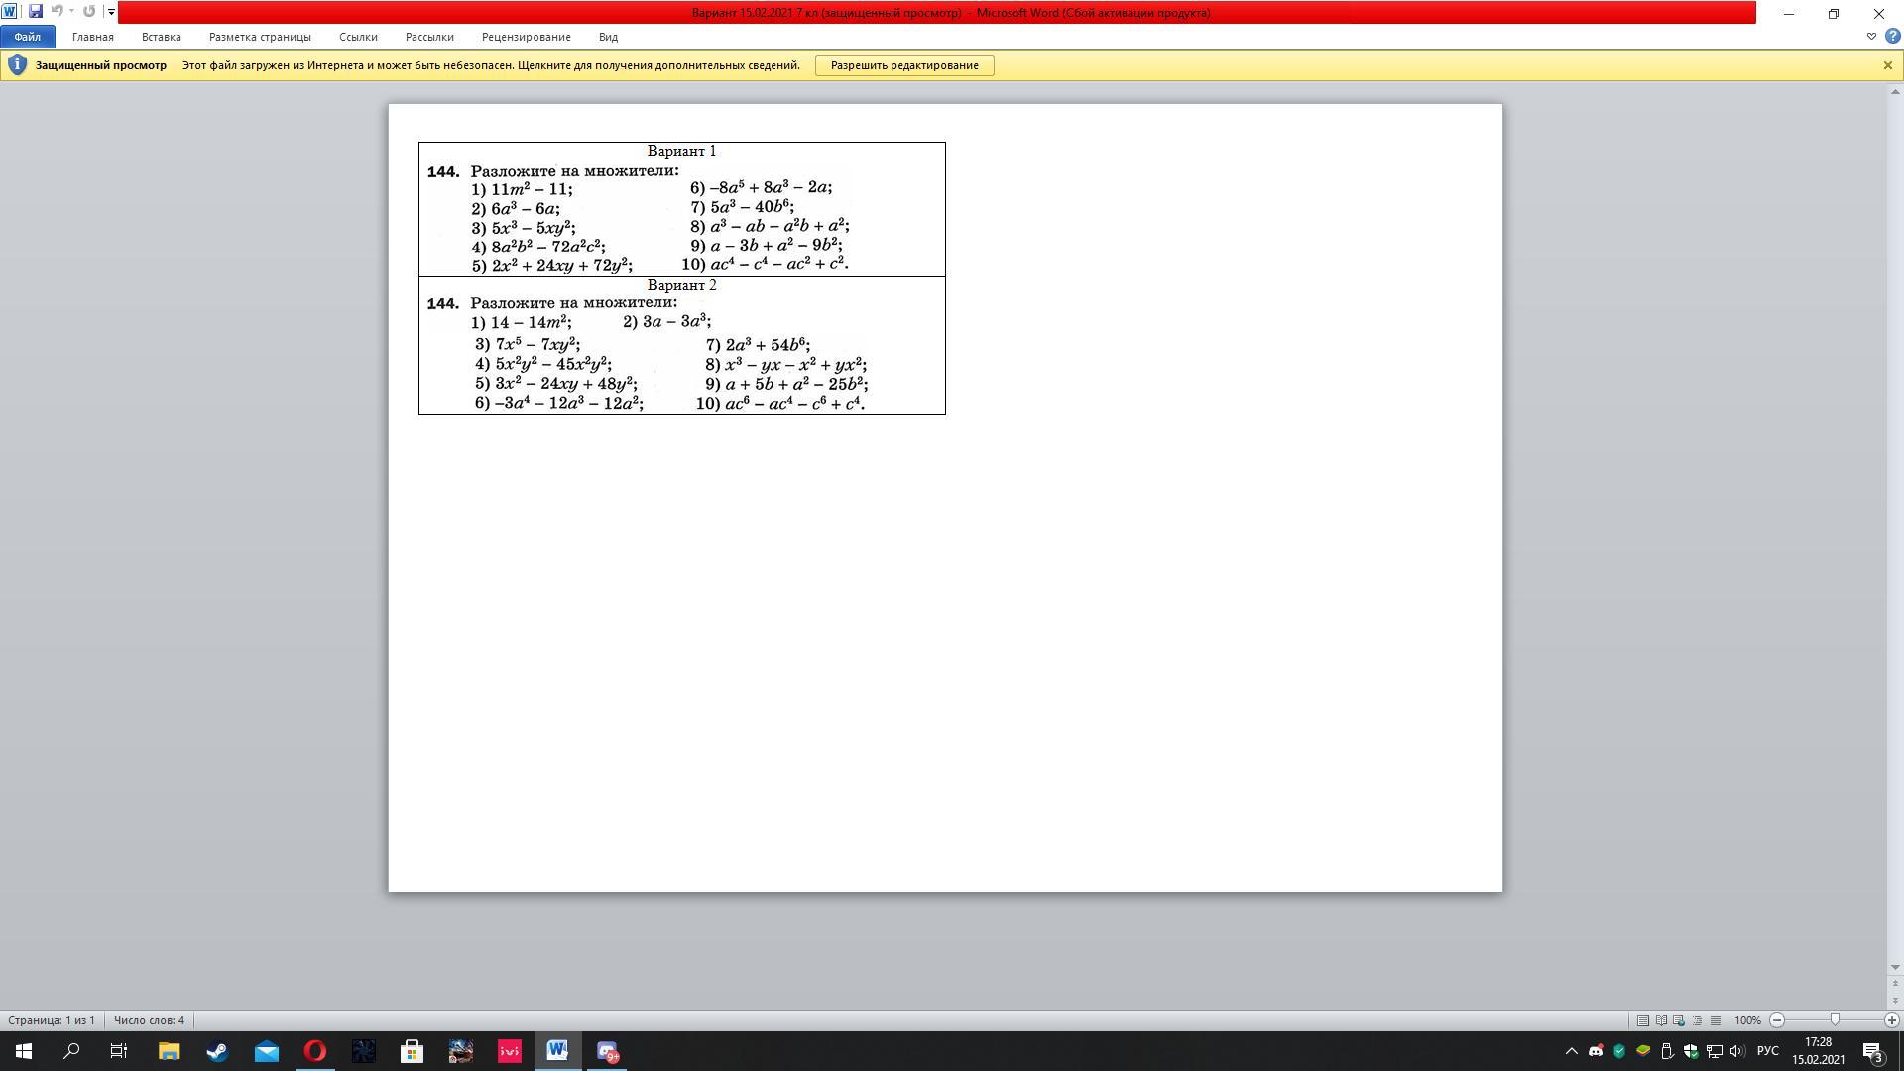Switch to Full Screen Reading view icon
1904x1071 pixels.
click(x=1661, y=1020)
